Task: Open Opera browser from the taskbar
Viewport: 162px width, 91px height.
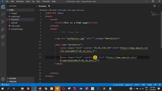Action: coord(63,89)
